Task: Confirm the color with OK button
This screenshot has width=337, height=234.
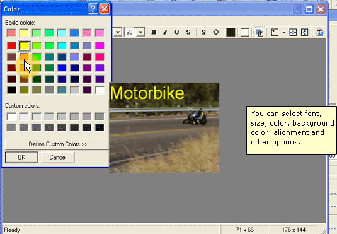Action: pos(21,157)
